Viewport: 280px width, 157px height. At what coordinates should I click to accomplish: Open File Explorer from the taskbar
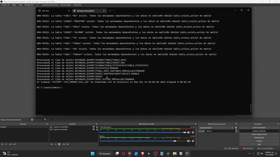[175, 154]
